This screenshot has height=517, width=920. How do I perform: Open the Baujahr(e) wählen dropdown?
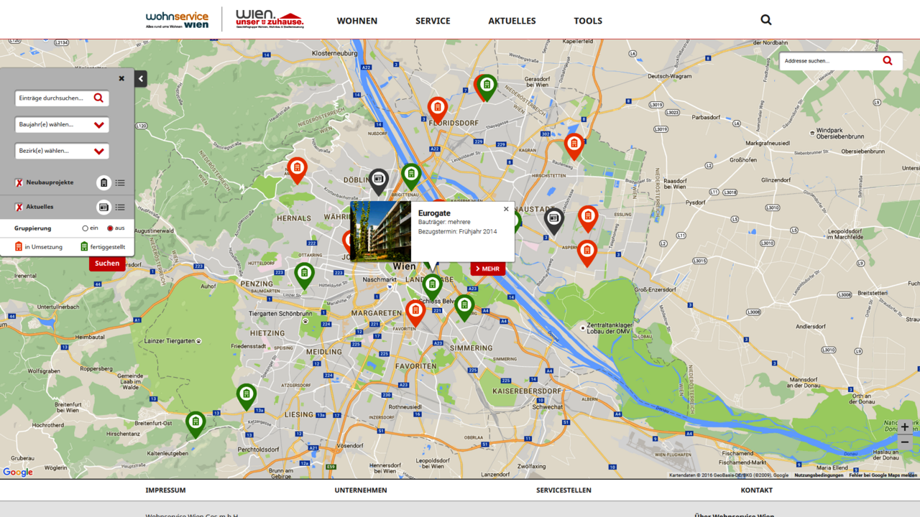point(62,125)
